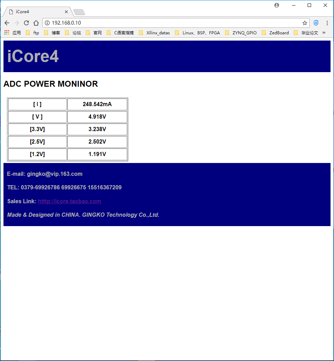Go to the browser home page
Viewport: 334px width, 361px height.
pyautogui.click(x=36, y=23)
